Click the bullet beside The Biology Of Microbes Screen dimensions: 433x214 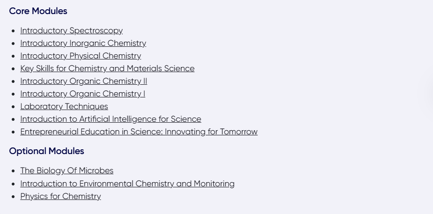pos(14,171)
